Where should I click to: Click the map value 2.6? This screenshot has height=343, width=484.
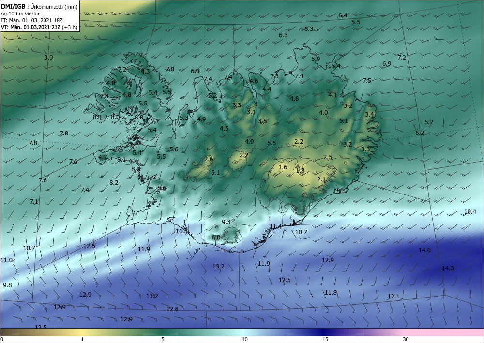[209, 159]
